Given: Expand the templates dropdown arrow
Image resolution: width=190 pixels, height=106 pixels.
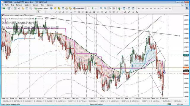Looking at the screenshot, I should click(135, 8).
